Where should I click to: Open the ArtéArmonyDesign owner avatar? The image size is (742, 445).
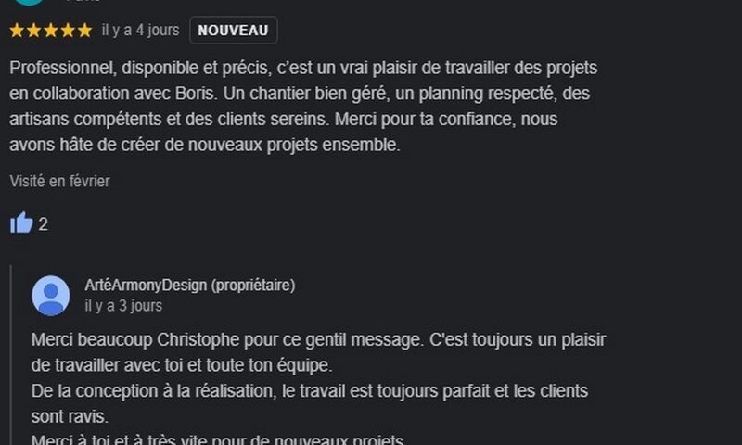[51, 296]
